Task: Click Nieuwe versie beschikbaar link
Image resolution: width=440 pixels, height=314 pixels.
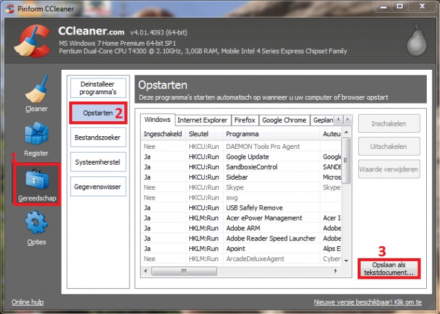Action: pos(368,302)
